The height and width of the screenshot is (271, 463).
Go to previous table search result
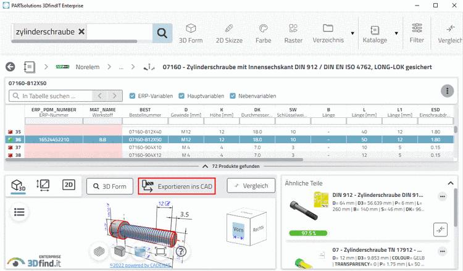point(100,96)
